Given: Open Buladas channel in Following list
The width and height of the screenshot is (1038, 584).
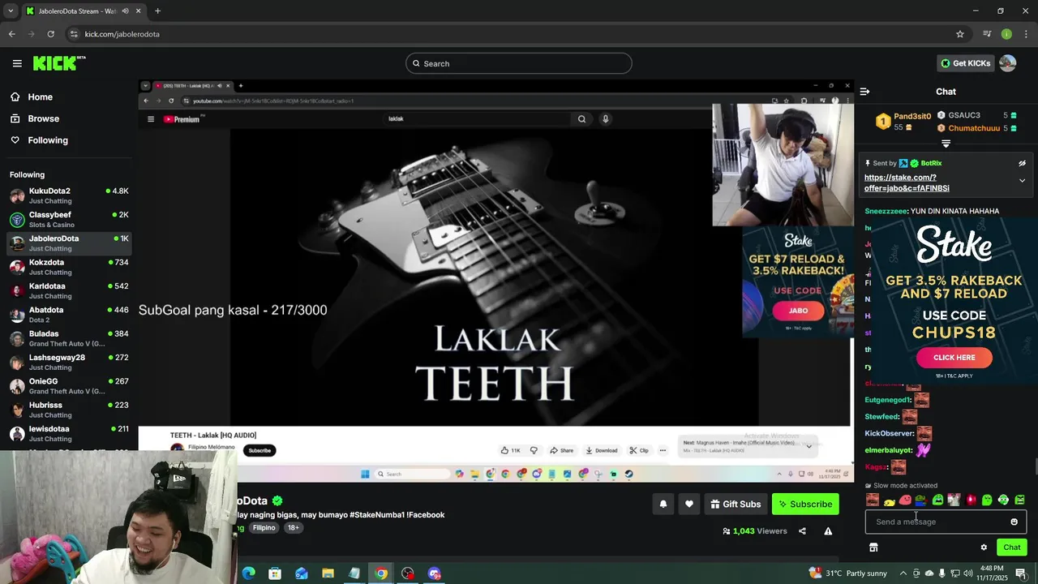Looking at the screenshot, I should [69, 338].
